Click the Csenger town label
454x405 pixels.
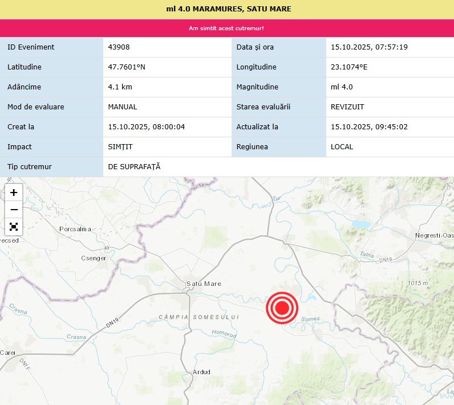[x=94, y=259]
